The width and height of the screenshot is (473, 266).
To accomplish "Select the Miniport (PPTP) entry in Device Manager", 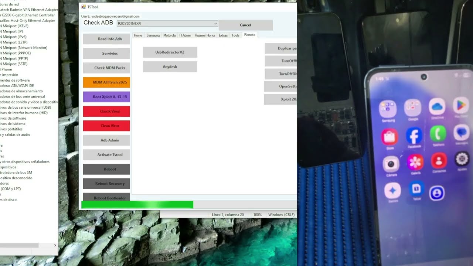I will pos(14,58).
